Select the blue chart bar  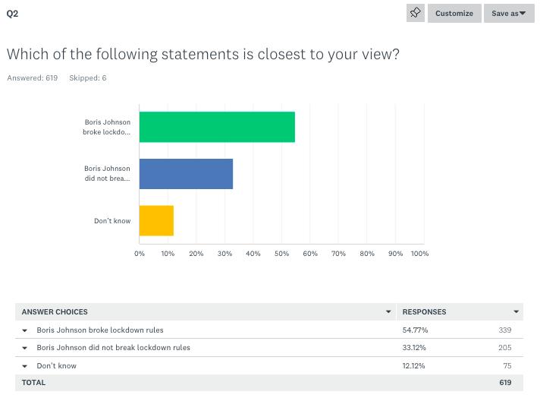tap(186, 174)
